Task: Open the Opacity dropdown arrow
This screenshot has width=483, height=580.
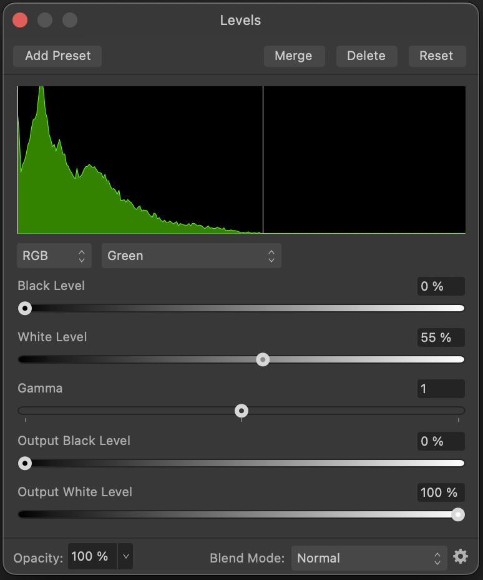Action: pyautogui.click(x=125, y=556)
